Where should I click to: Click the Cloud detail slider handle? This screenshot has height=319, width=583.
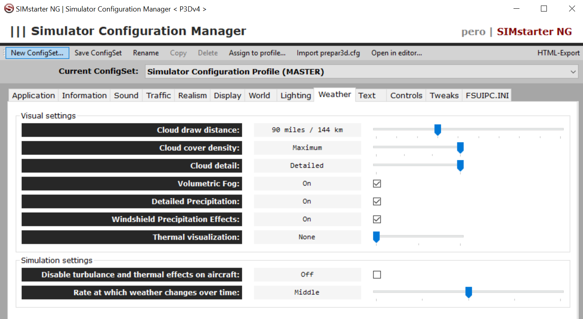pos(460,165)
